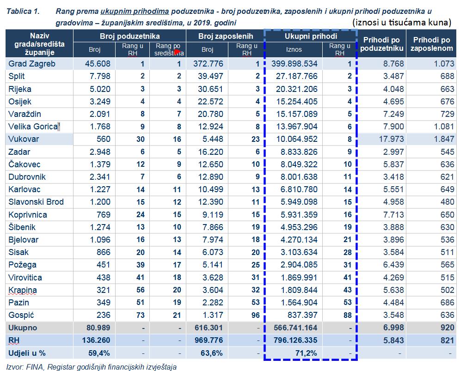Click Osijek's revenue 15.254.405

[297, 102]
